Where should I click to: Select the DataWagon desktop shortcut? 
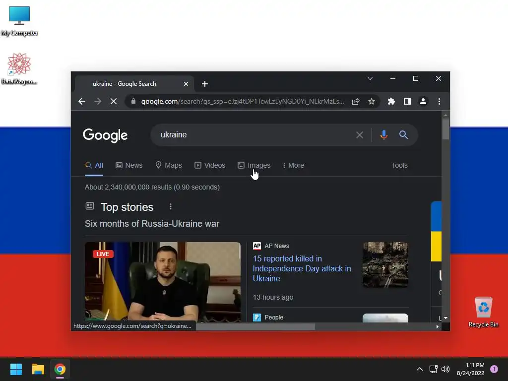tap(19, 68)
